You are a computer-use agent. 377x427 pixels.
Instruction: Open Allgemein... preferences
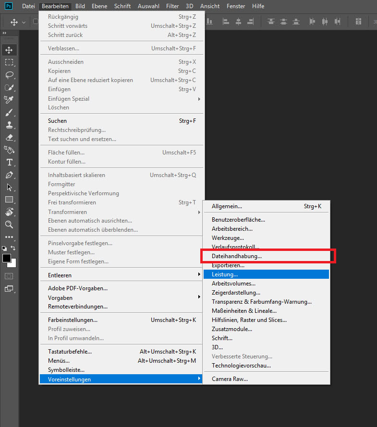point(267,206)
